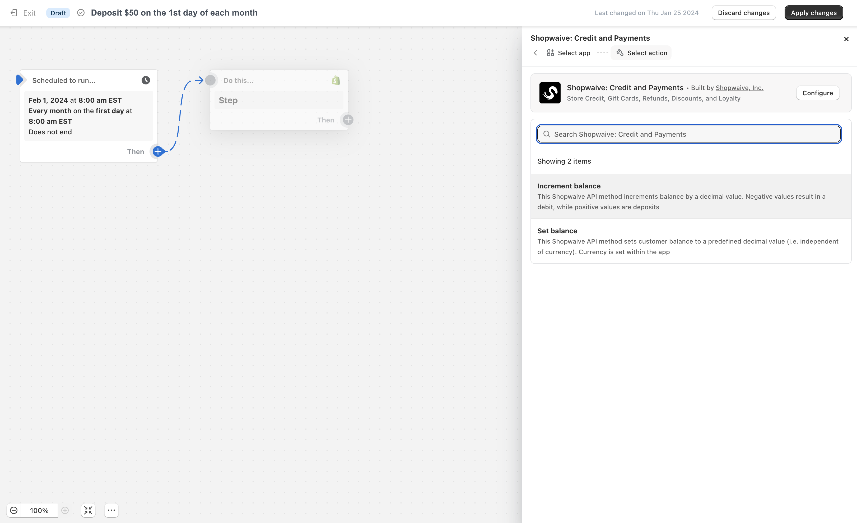
Task: Click the 'Showing 2 items' text
Action: [564, 161]
